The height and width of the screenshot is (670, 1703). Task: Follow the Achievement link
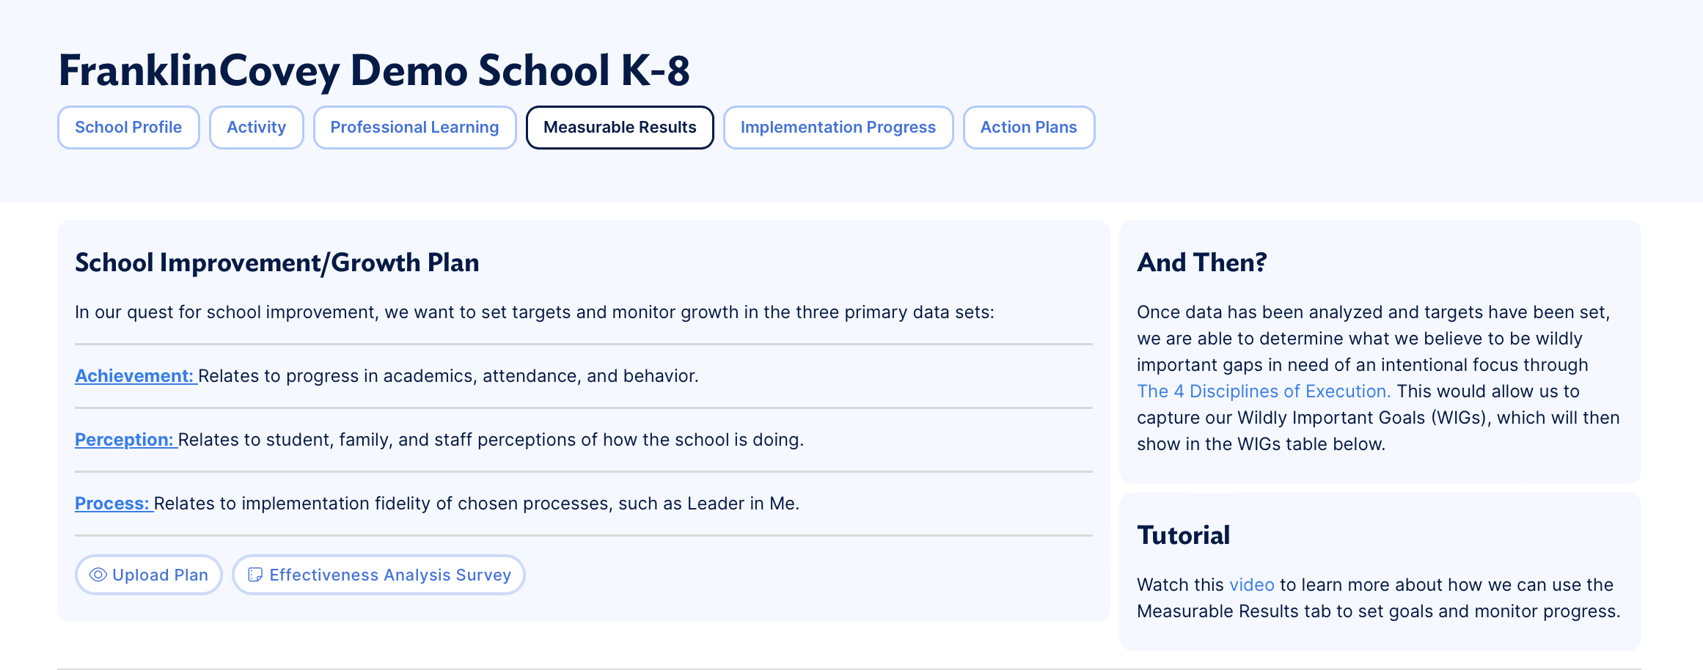pyautogui.click(x=135, y=376)
